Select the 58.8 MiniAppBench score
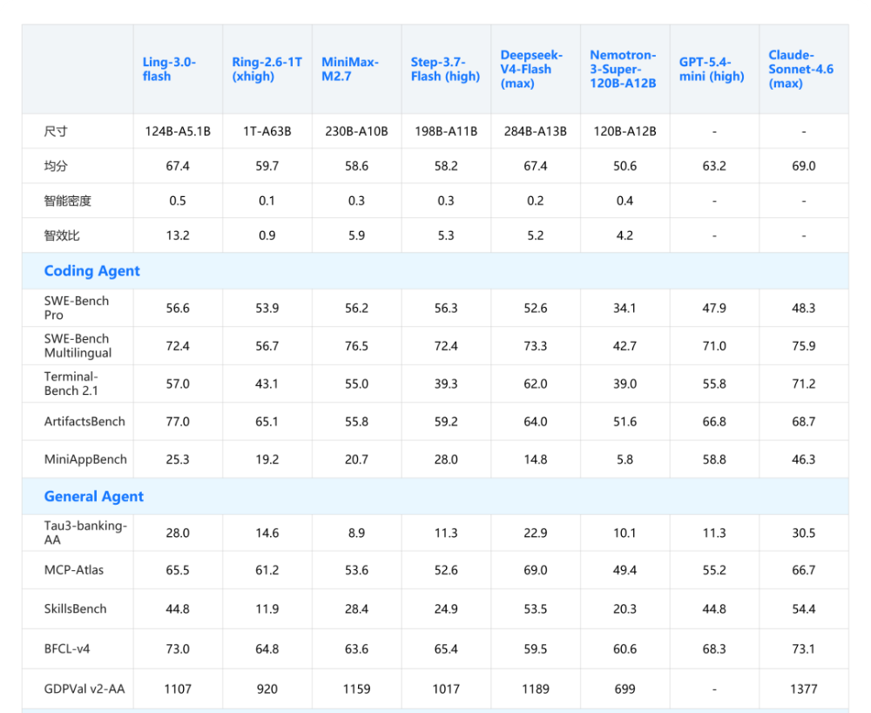The image size is (871, 713). click(x=714, y=459)
